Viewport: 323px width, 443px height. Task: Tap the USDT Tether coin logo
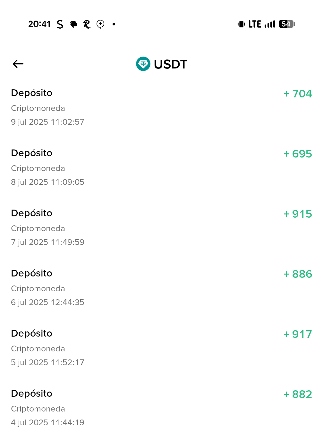[143, 64]
